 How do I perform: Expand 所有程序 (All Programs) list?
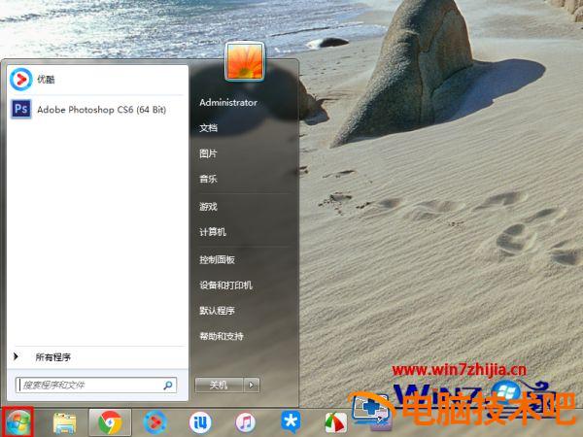coord(97,357)
